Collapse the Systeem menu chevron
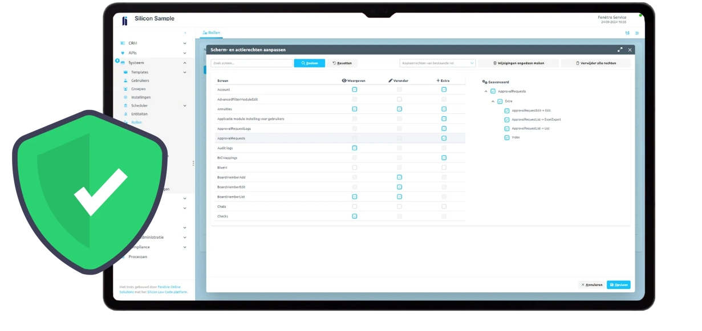The image size is (702, 331). [185, 63]
